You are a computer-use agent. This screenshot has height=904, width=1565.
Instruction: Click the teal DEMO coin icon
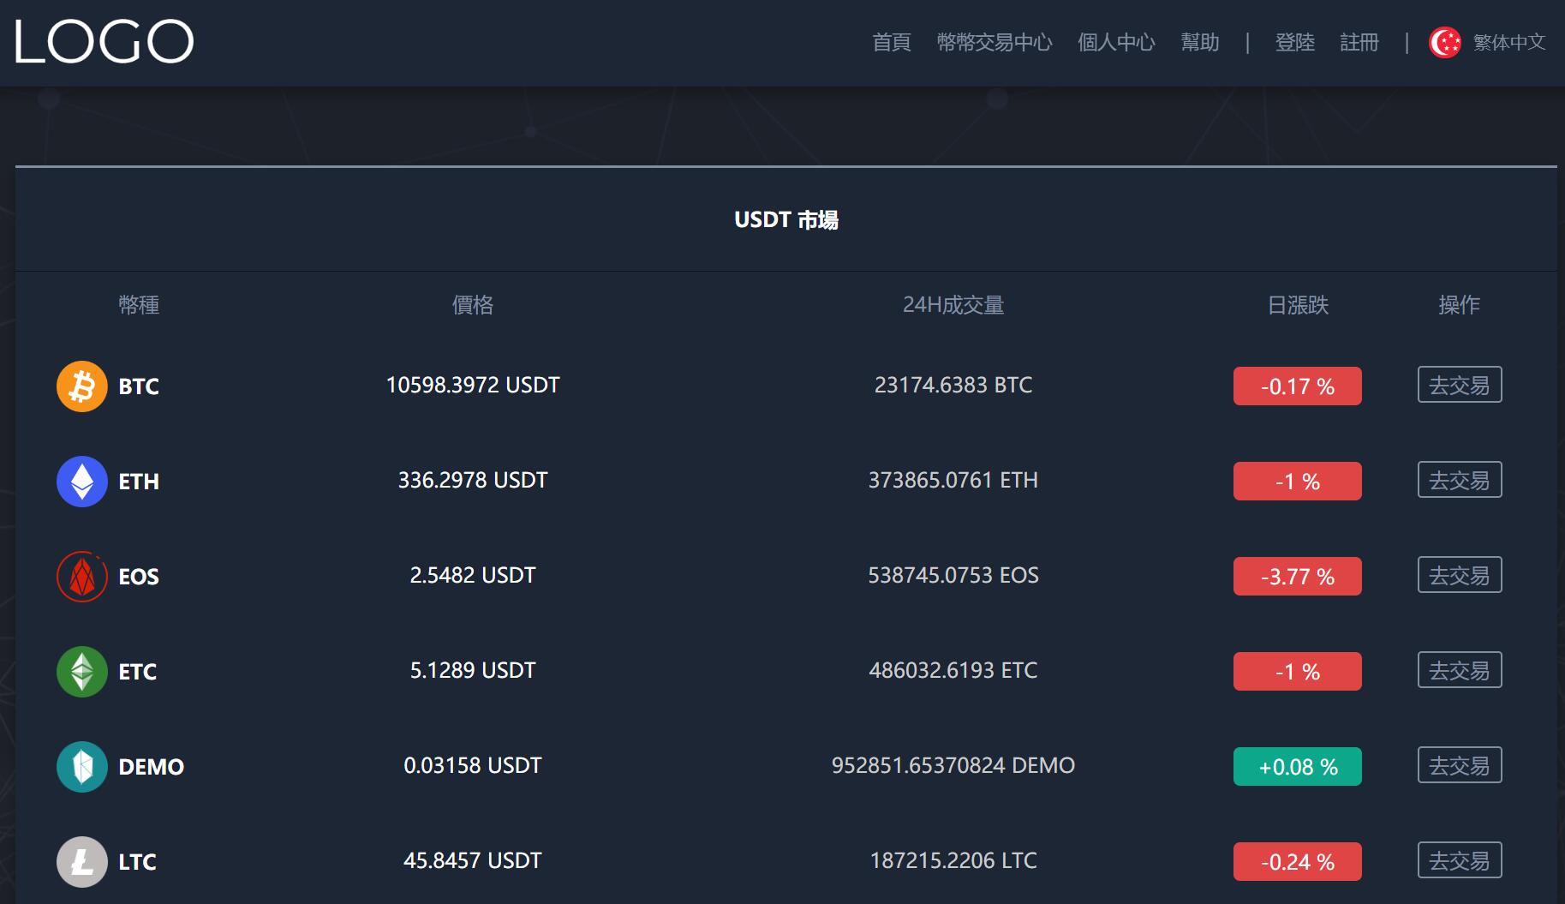click(x=82, y=767)
